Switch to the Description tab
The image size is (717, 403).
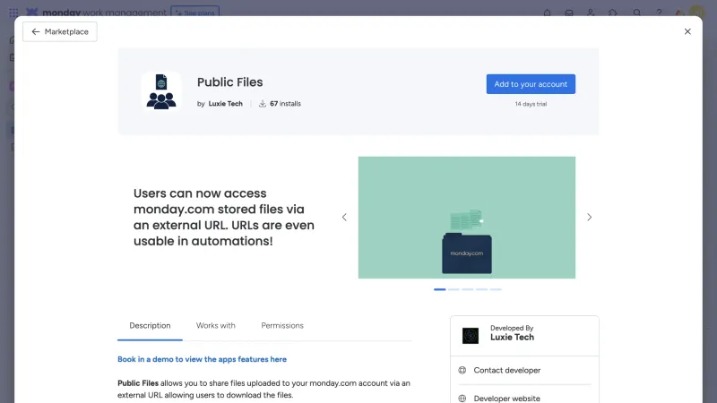(150, 326)
